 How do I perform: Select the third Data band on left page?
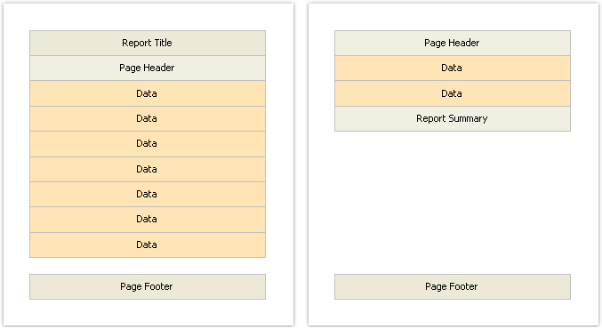point(148,144)
